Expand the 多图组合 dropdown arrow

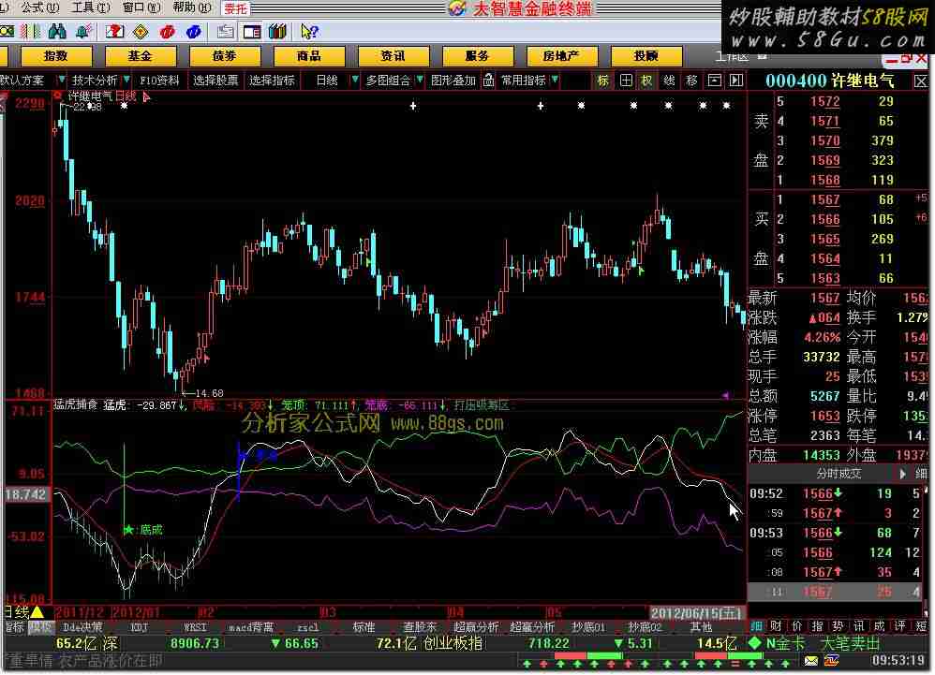point(420,80)
